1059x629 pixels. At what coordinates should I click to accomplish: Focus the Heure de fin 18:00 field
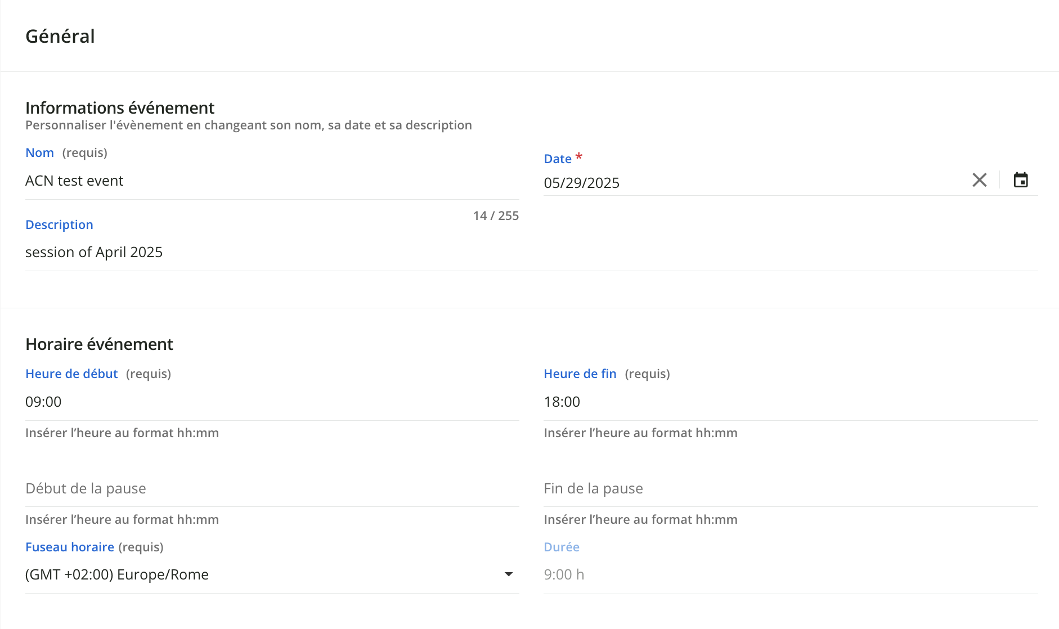(x=790, y=402)
